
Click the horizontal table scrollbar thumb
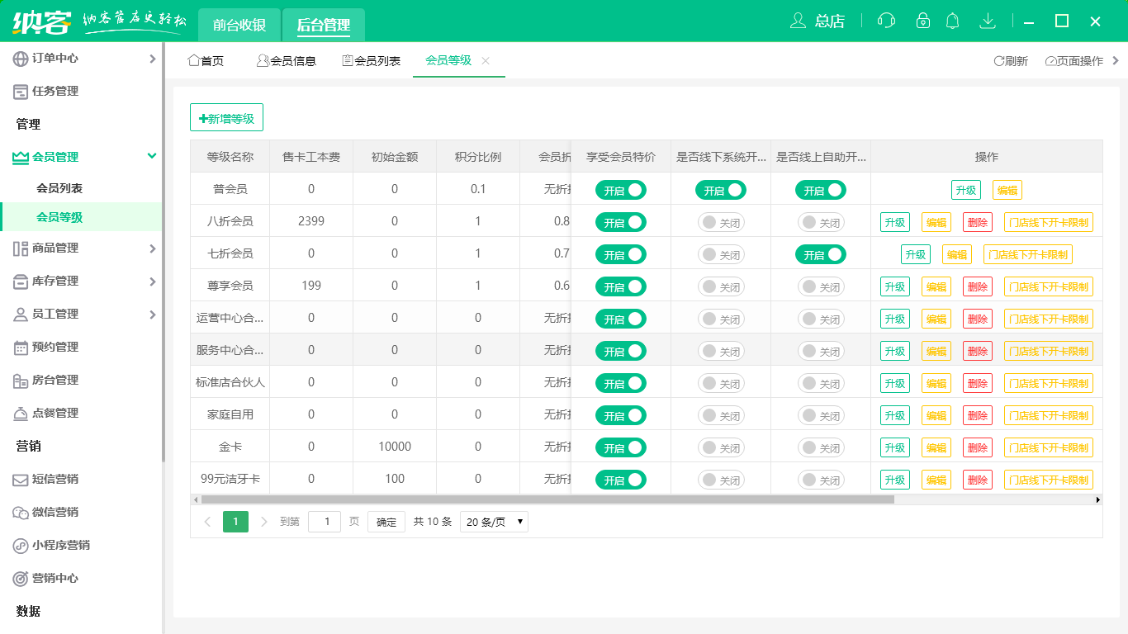click(547, 499)
